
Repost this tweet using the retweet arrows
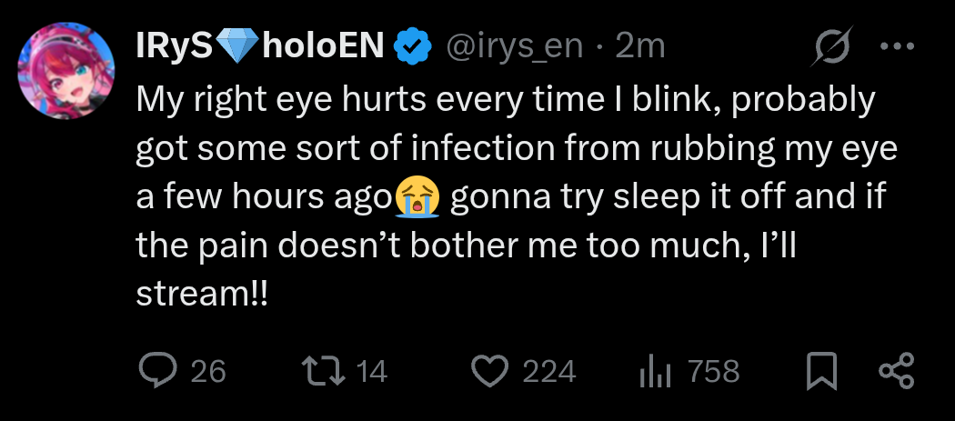pos(323,371)
